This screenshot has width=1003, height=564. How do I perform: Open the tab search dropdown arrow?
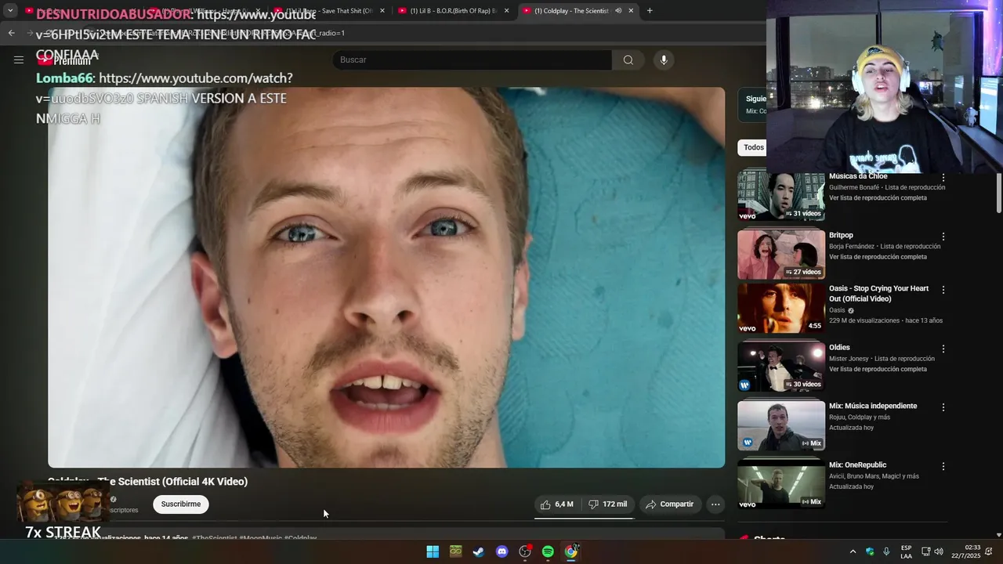[x=10, y=11]
